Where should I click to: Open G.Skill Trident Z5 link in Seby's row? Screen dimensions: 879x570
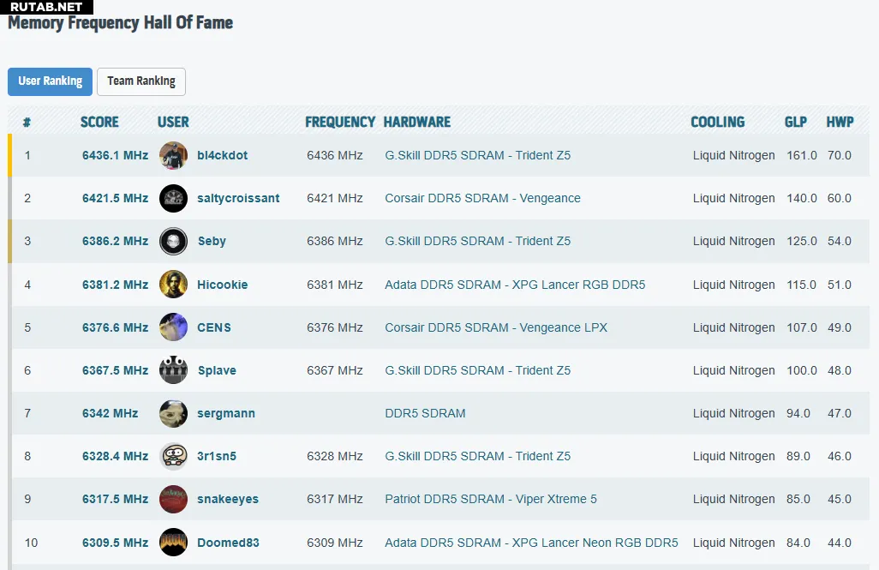pyautogui.click(x=477, y=241)
